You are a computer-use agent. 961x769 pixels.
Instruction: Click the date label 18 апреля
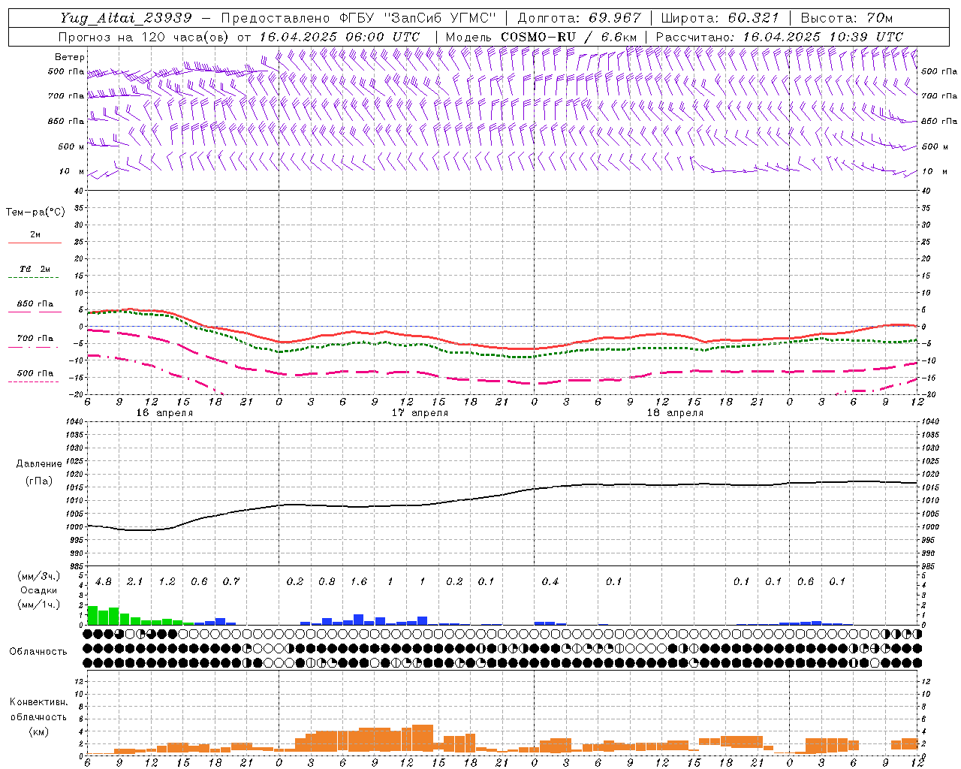click(675, 413)
